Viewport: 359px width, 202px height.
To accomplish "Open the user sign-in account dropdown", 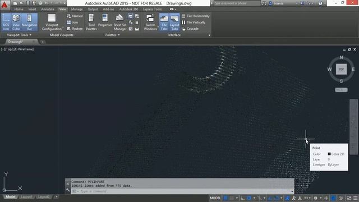I will tap(283, 3).
